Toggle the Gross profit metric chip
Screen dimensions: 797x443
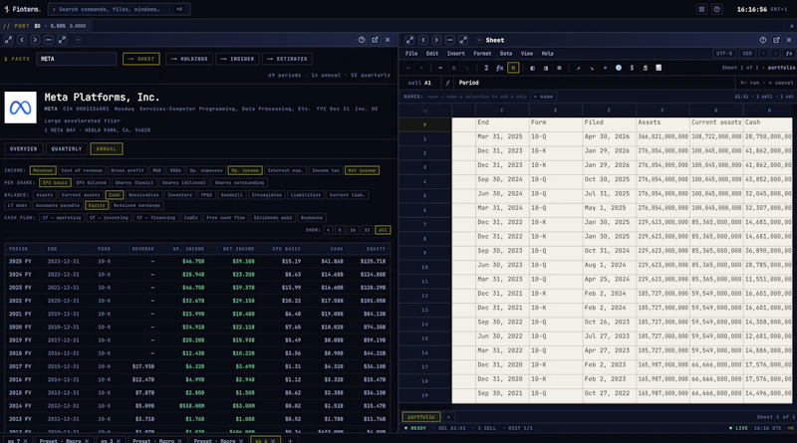point(128,170)
